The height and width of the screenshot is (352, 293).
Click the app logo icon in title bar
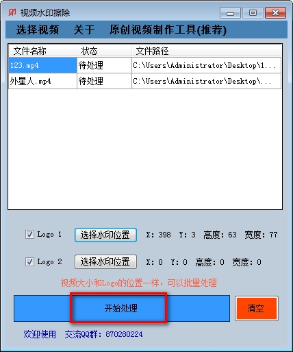[x=12, y=12]
